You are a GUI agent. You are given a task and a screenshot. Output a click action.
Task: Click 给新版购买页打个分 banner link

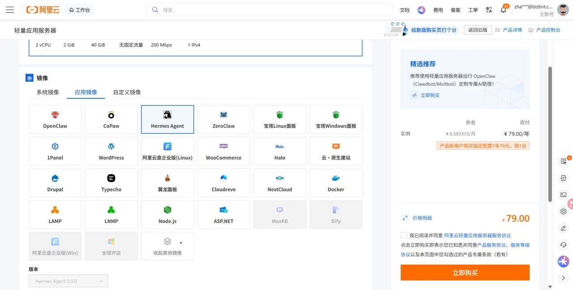pos(434,30)
